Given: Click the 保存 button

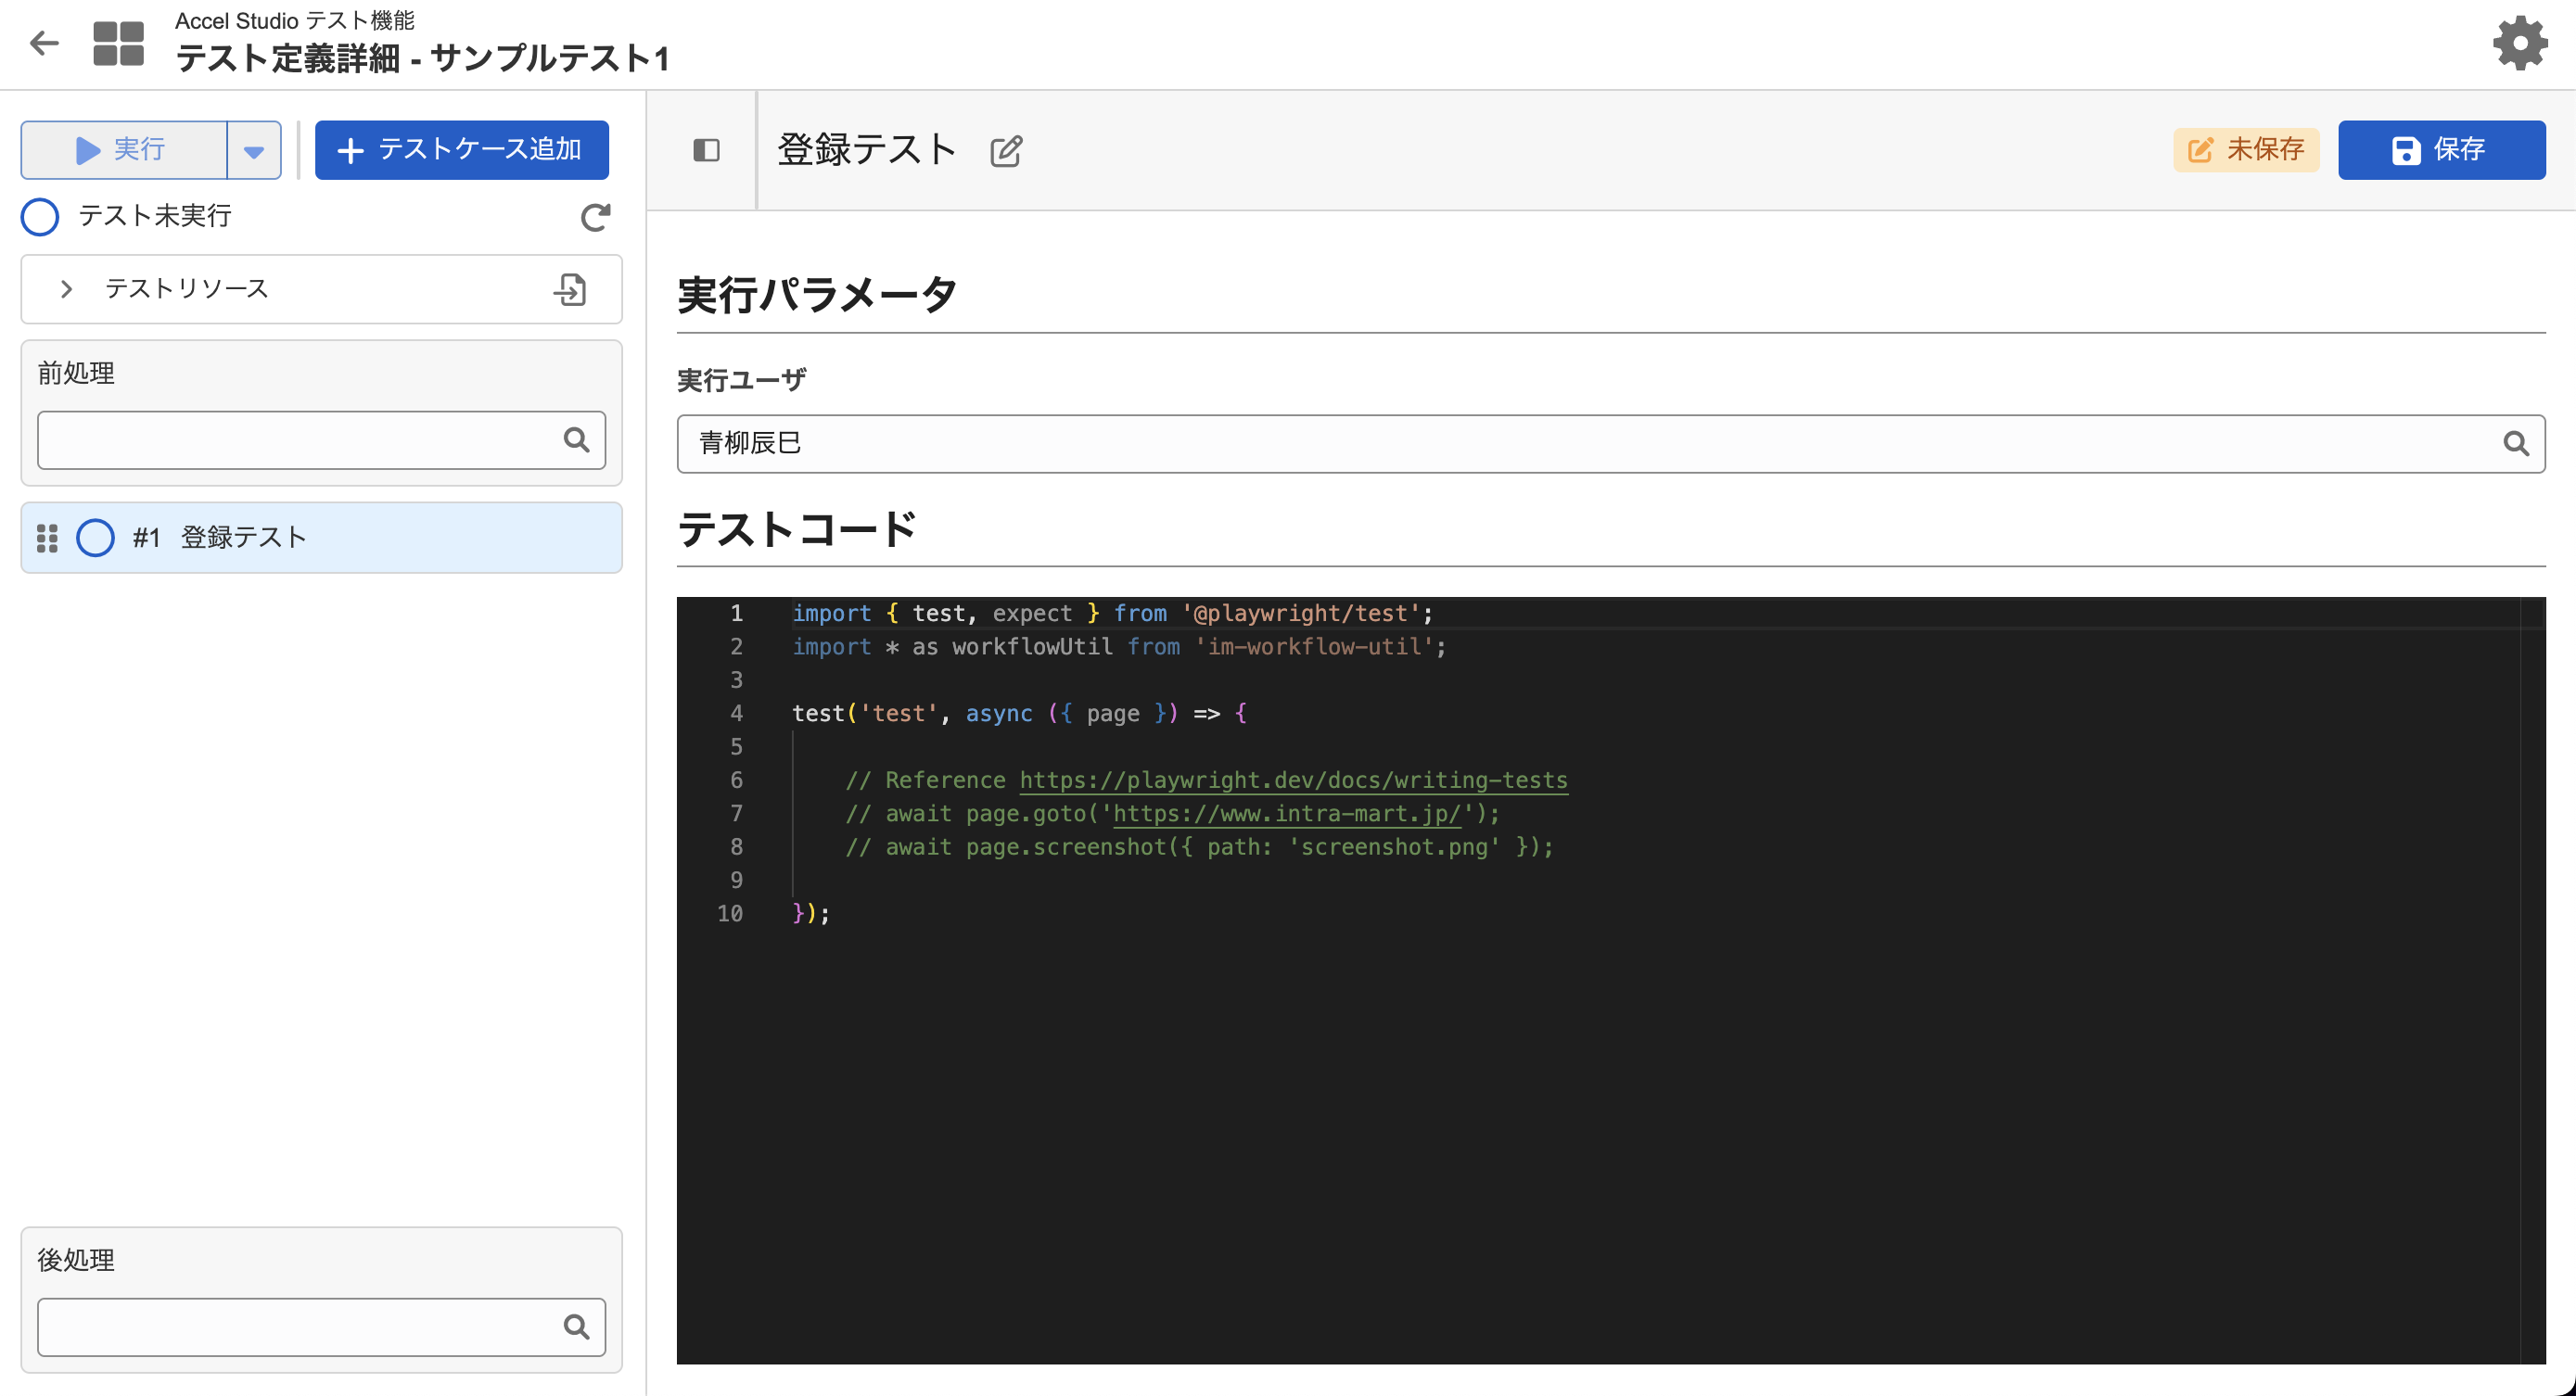Looking at the screenshot, I should (2440, 150).
